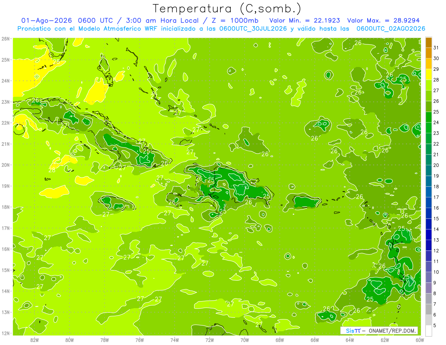446x345 pixels.
Task: Select the "Valor Max. = 28.9294" value
Action: pos(383,20)
